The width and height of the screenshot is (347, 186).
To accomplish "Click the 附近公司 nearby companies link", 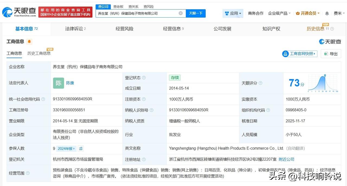I will click(287, 159).
